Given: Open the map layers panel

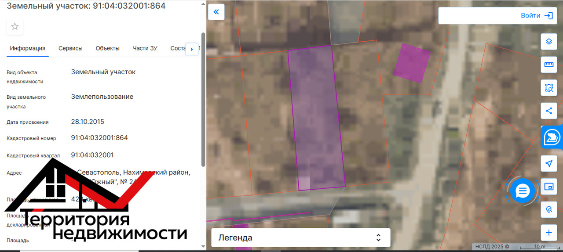Looking at the screenshot, I should (x=548, y=42).
